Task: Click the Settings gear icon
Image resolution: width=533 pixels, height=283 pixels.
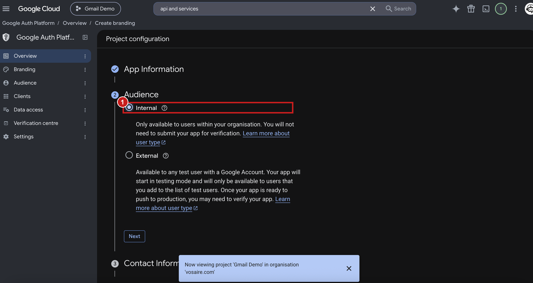Action: pos(6,137)
